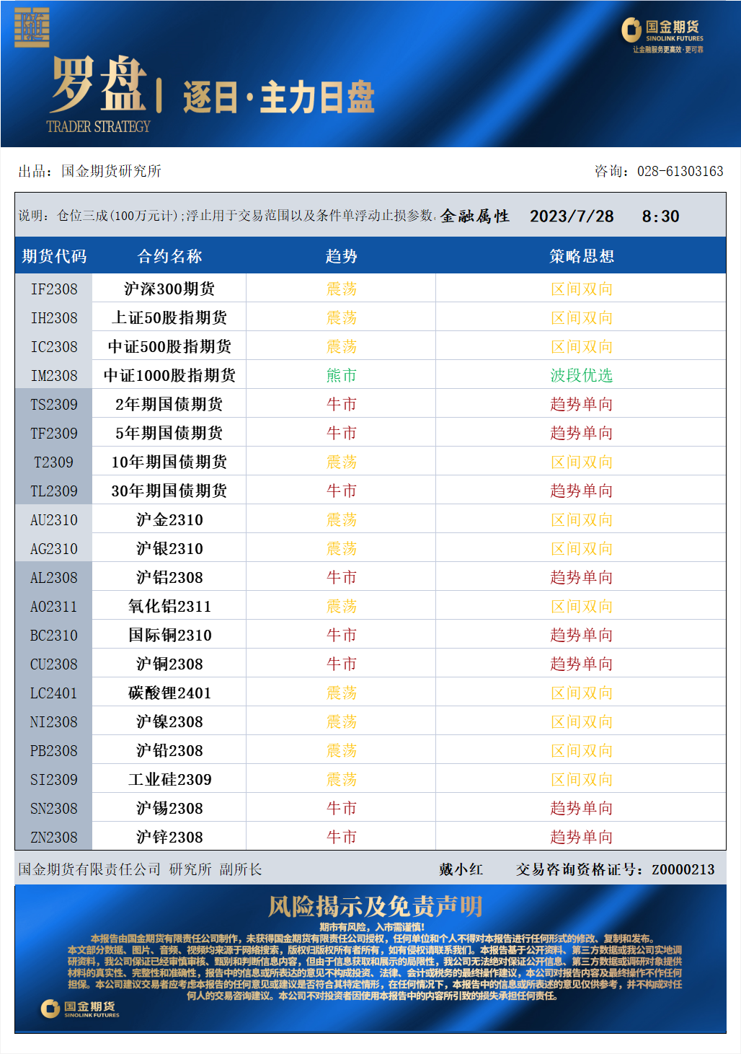Select the TL2309 code cell
Viewport: 741px width, 1054px height.
tap(54, 491)
